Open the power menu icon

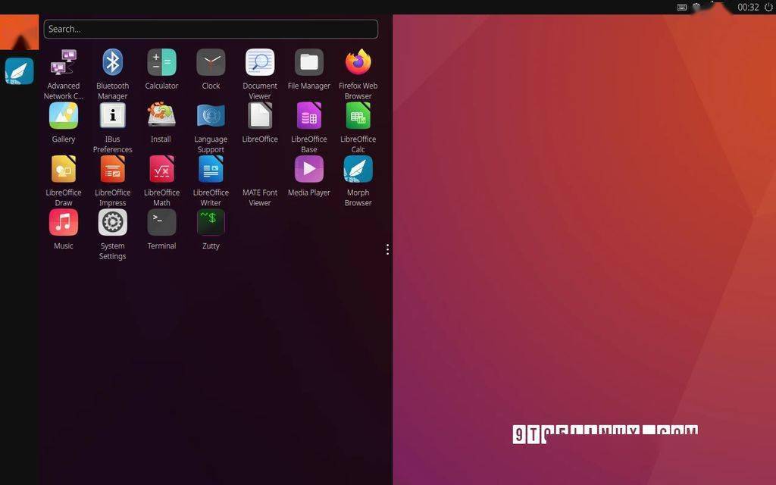coord(768,7)
